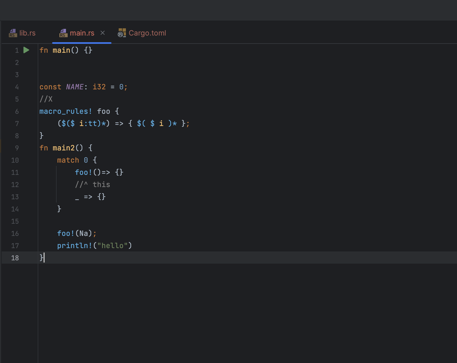Click the //X comment on line 5
The height and width of the screenshot is (363, 457).
click(x=46, y=99)
